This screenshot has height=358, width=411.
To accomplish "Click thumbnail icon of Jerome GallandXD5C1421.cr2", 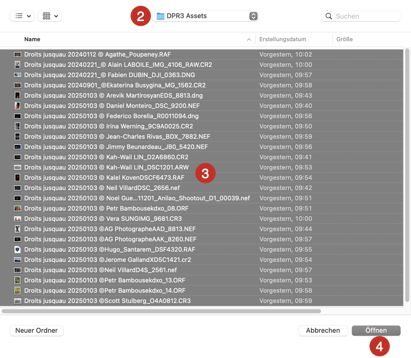I will (x=17, y=260).
